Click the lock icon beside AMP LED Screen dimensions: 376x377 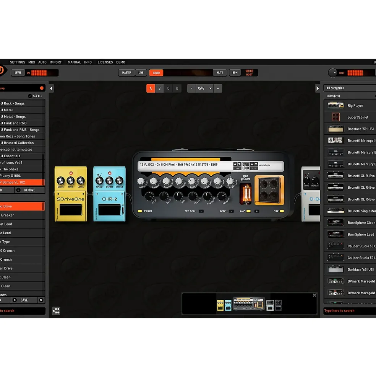click(x=257, y=211)
